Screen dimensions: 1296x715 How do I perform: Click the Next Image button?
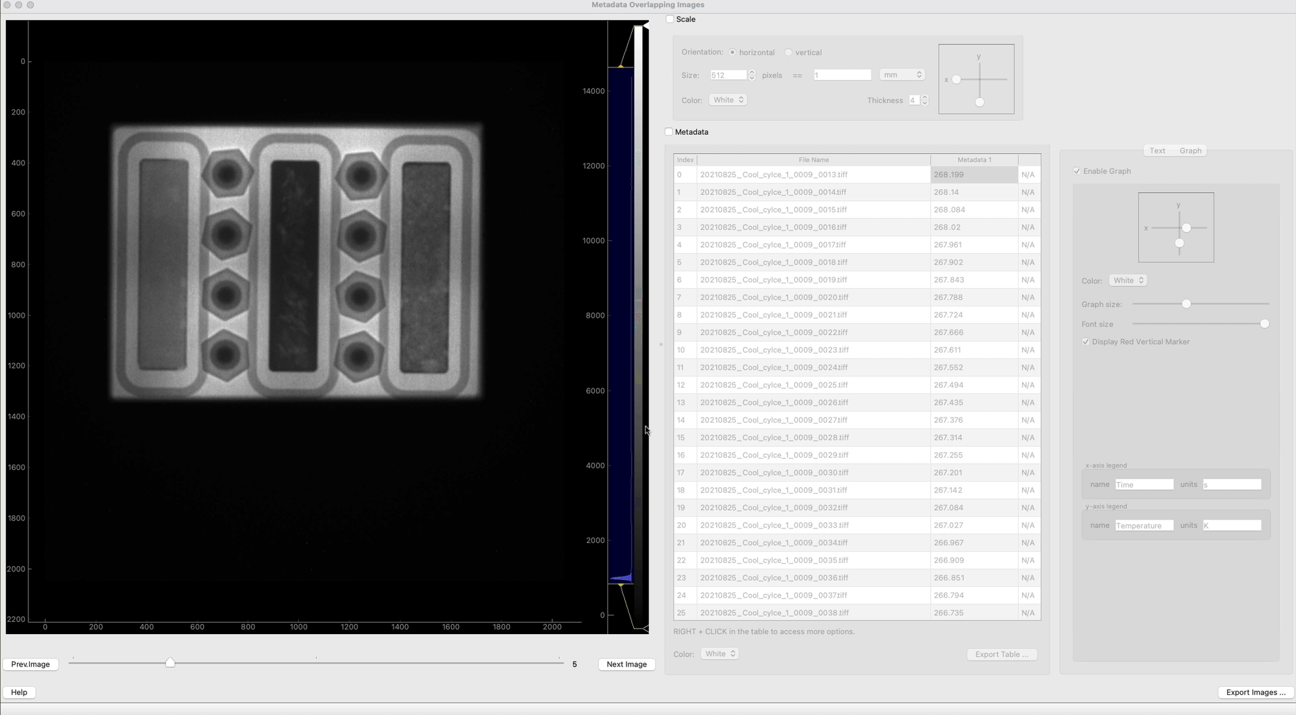pyautogui.click(x=626, y=664)
